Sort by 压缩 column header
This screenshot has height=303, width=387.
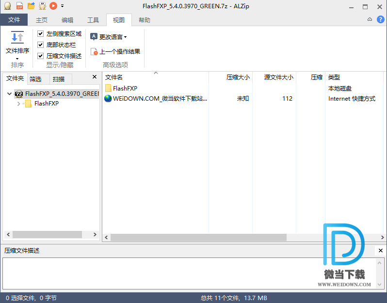pyautogui.click(x=311, y=77)
